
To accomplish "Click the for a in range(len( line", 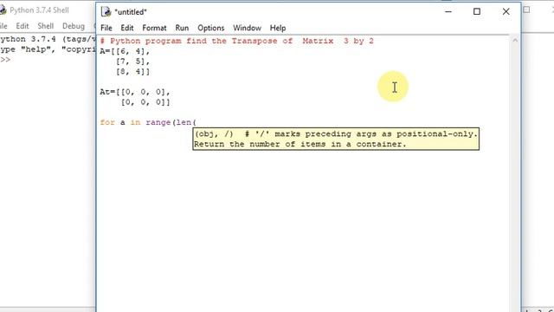I will (148, 122).
